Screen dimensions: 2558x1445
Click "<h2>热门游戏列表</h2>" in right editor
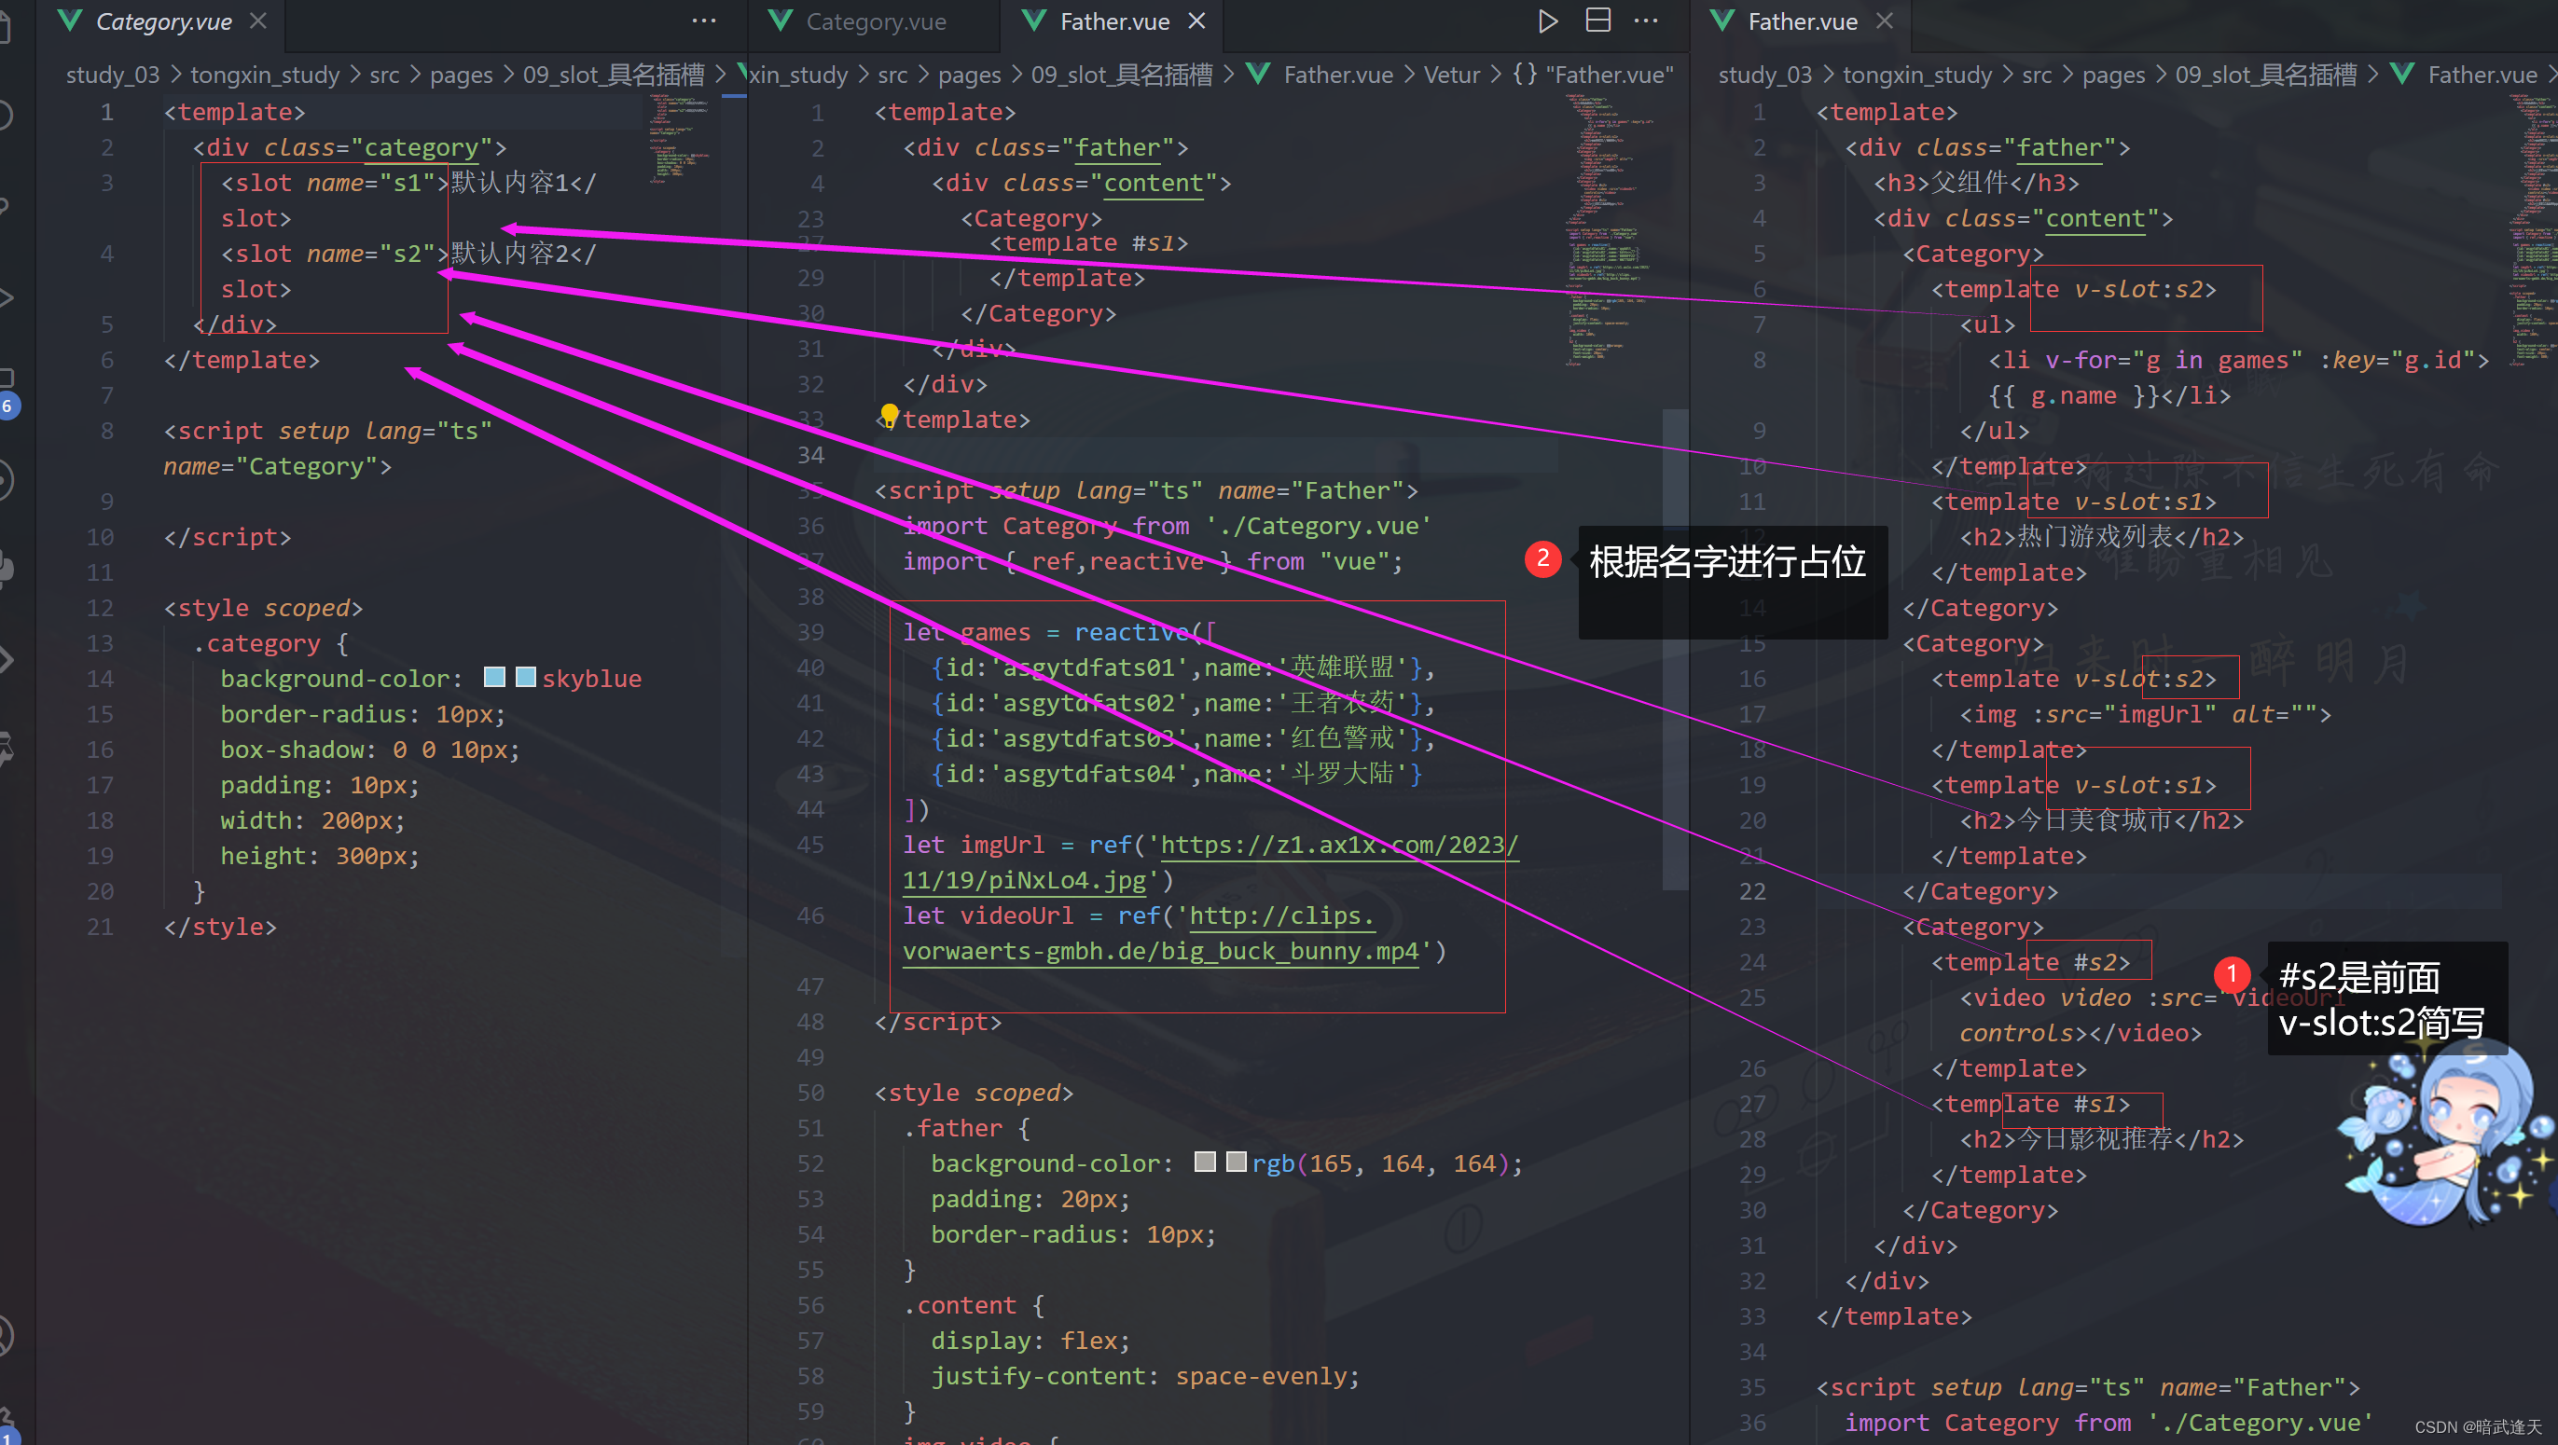[2101, 537]
